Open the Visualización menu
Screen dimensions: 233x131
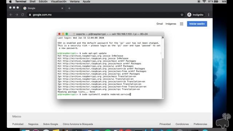(59, 1)
